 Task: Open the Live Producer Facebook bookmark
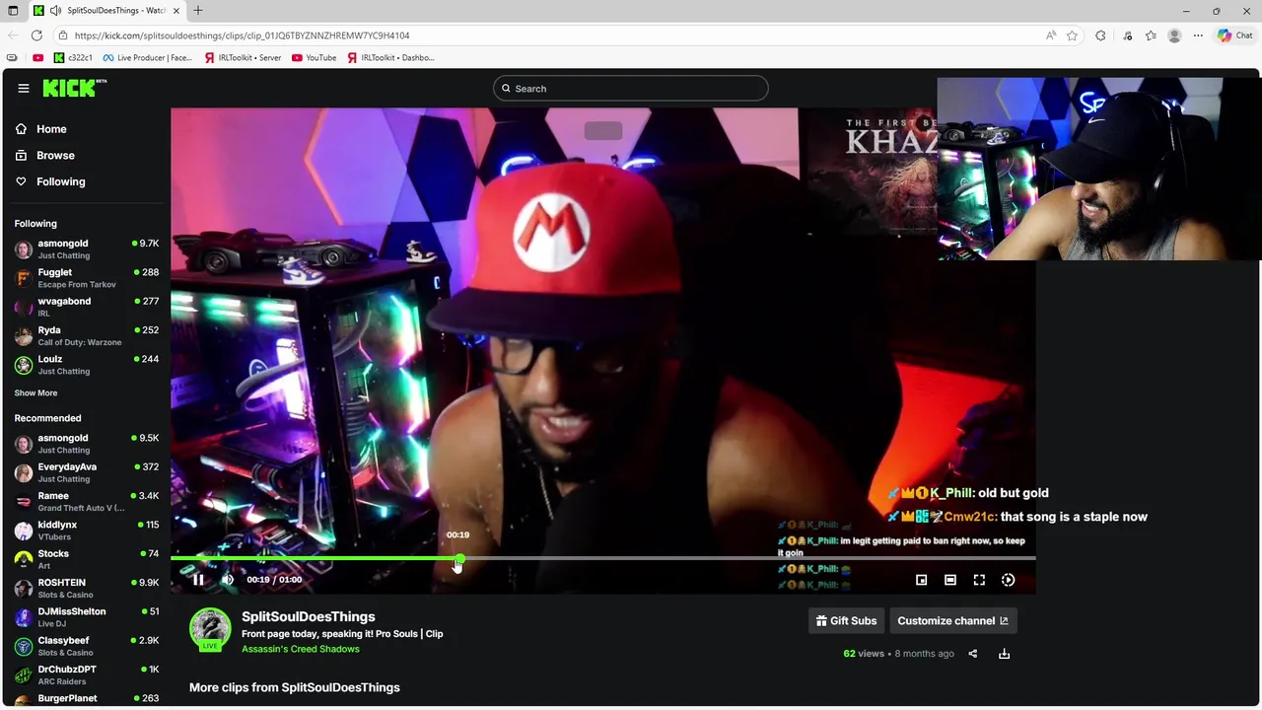[148, 57]
